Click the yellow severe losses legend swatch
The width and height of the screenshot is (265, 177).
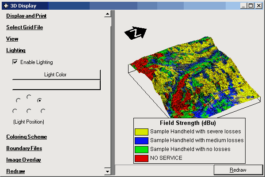(141, 132)
